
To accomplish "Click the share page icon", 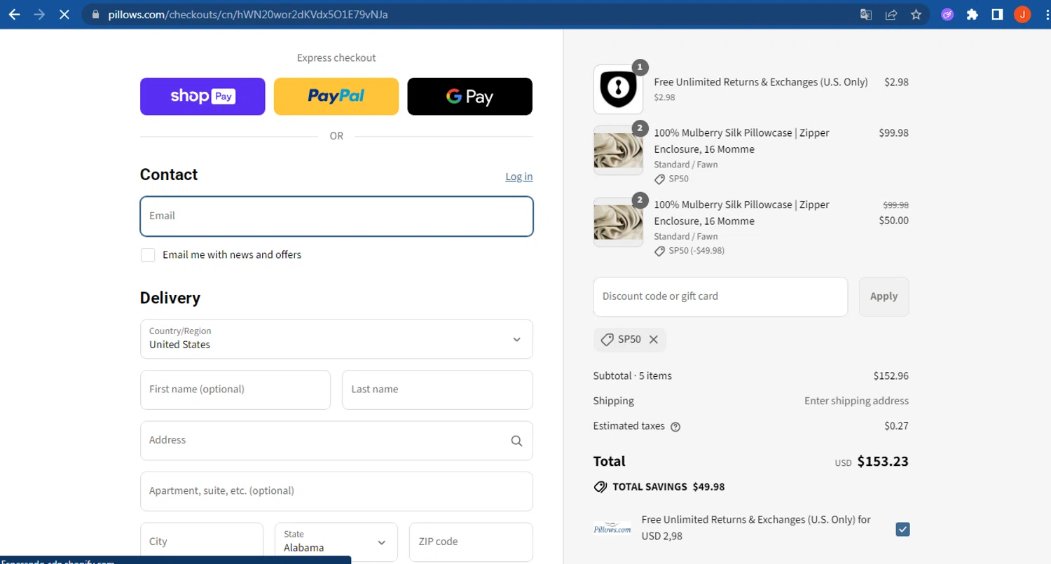I will point(891,14).
